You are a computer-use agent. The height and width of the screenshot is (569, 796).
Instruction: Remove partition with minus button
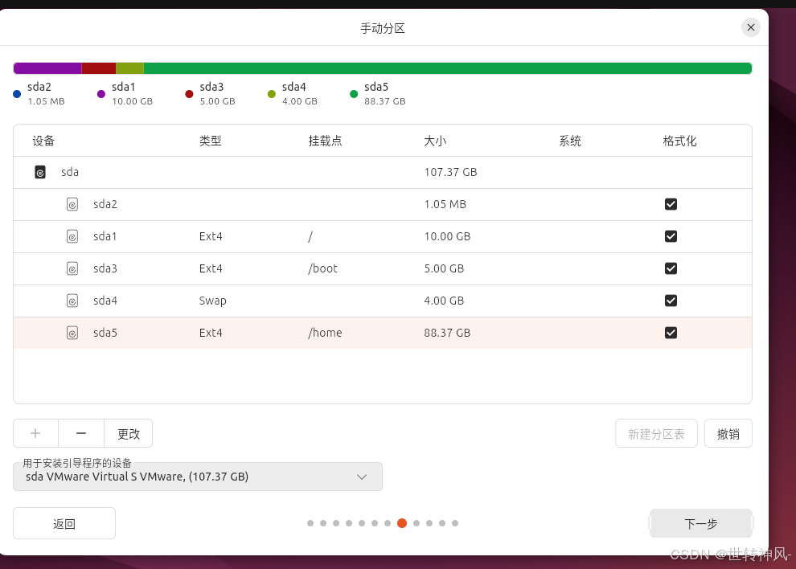pyautogui.click(x=81, y=433)
